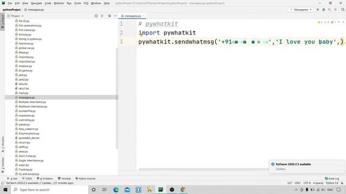346x194 pixels.
Task: Click the locate/select opened file target icon
Action: (x=96, y=16)
